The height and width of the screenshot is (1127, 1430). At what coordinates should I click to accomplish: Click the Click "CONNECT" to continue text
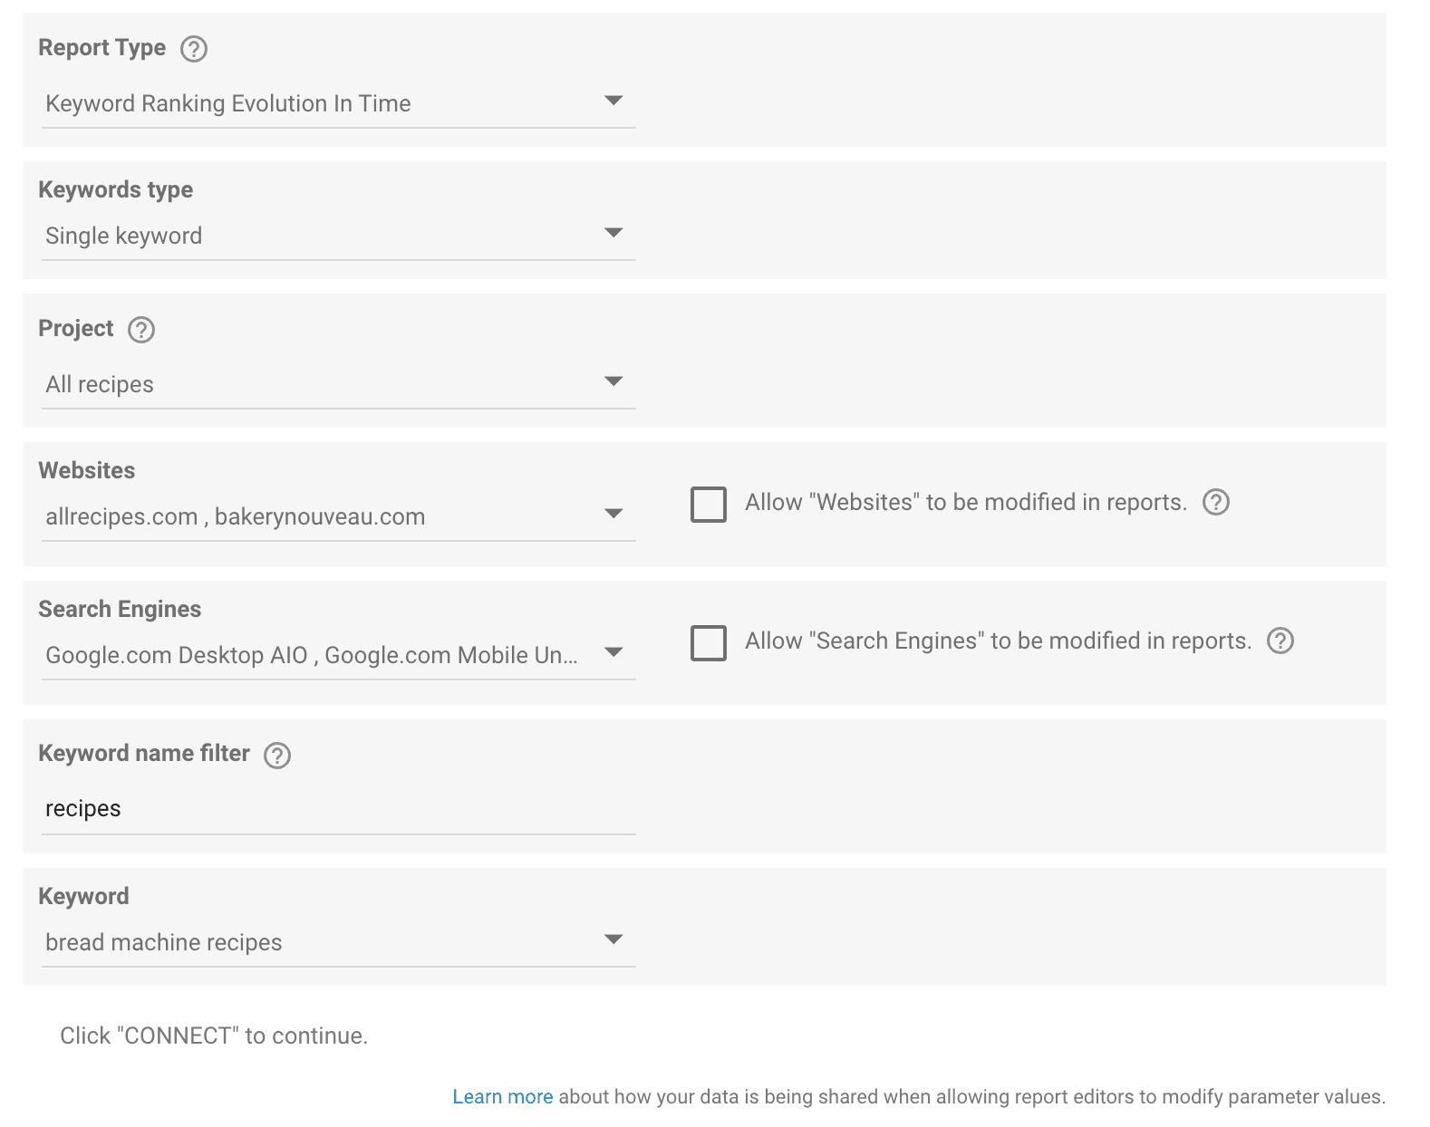[x=214, y=1035]
